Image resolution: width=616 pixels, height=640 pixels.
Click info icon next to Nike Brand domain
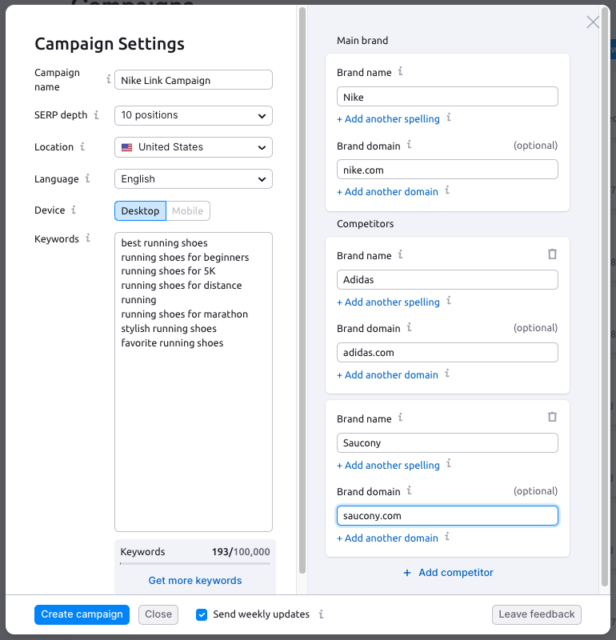(x=410, y=145)
